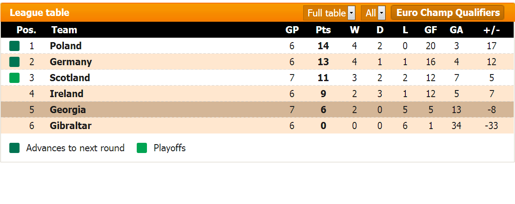Click Scotland's light green playoff marker

(x=14, y=78)
